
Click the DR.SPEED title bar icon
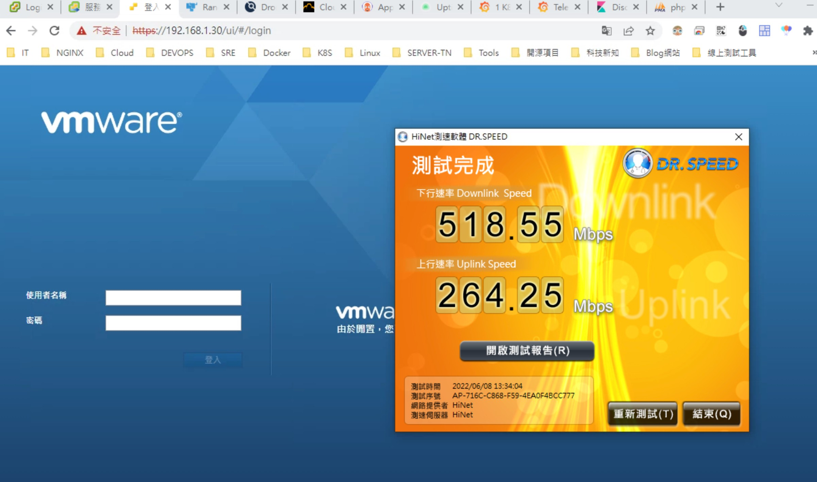(403, 137)
